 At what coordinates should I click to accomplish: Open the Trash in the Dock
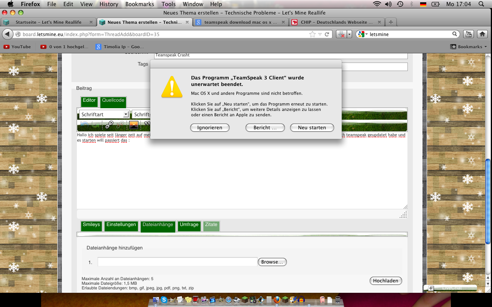coord(337,300)
